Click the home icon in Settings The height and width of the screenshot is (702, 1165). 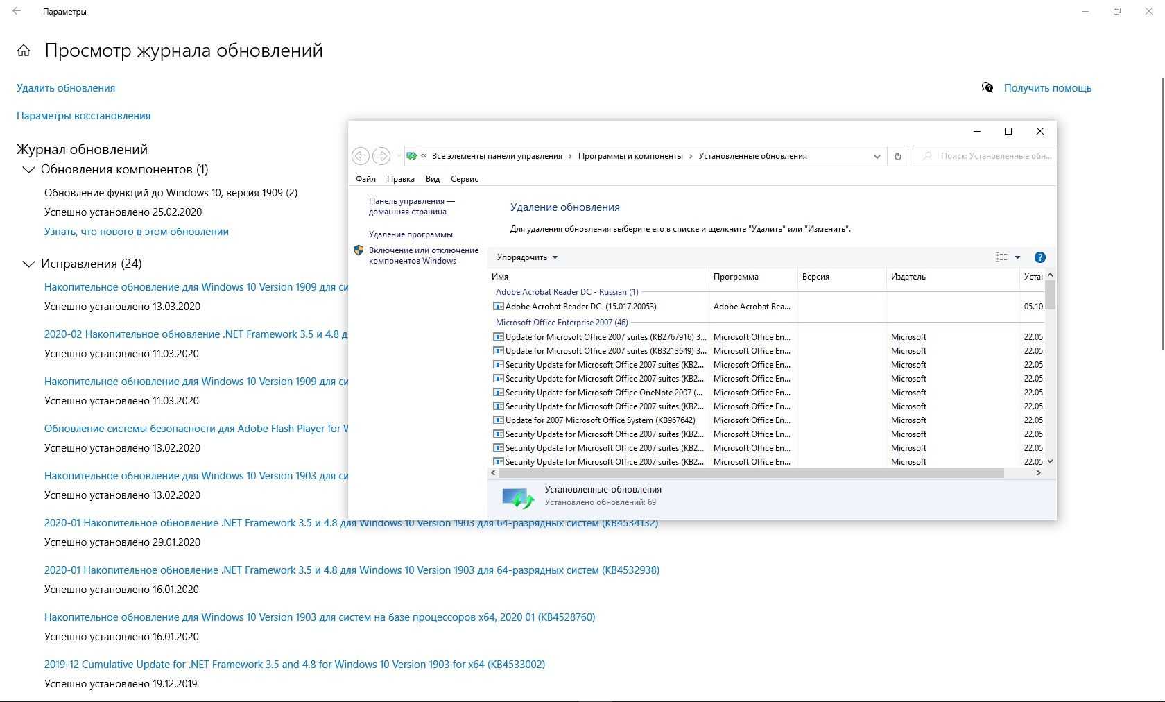click(x=24, y=51)
